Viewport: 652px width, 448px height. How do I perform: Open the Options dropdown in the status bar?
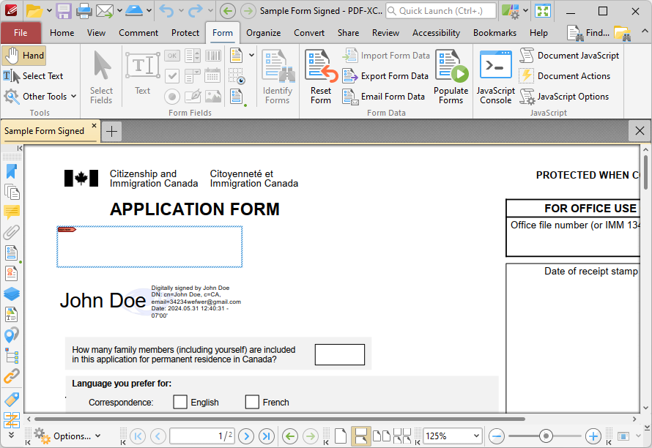tap(70, 436)
